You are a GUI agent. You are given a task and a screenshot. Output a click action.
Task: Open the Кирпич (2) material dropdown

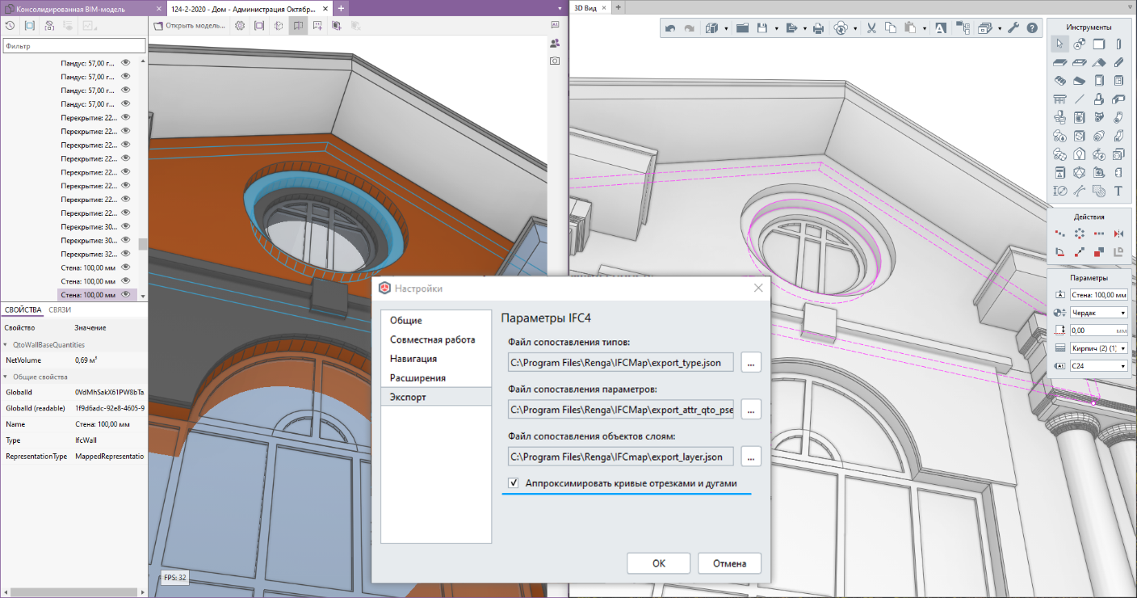[x=1122, y=348]
